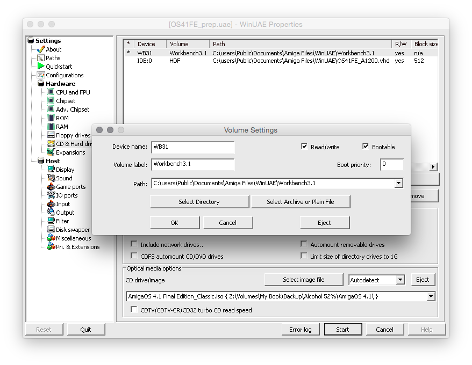Image resolution: width=472 pixels, height=365 pixels.
Task: Click the Hardware section disk icon
Action: point(41,83)
